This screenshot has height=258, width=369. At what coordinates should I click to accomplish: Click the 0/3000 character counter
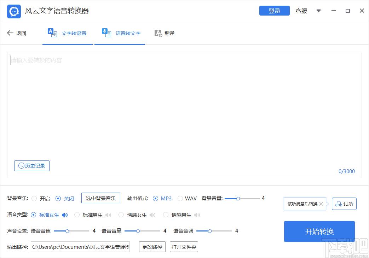347,171
